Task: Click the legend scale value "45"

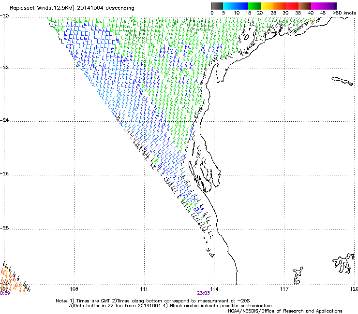Action: tap(323, 13)
